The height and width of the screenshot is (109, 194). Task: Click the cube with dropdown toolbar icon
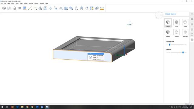[14, 8]
